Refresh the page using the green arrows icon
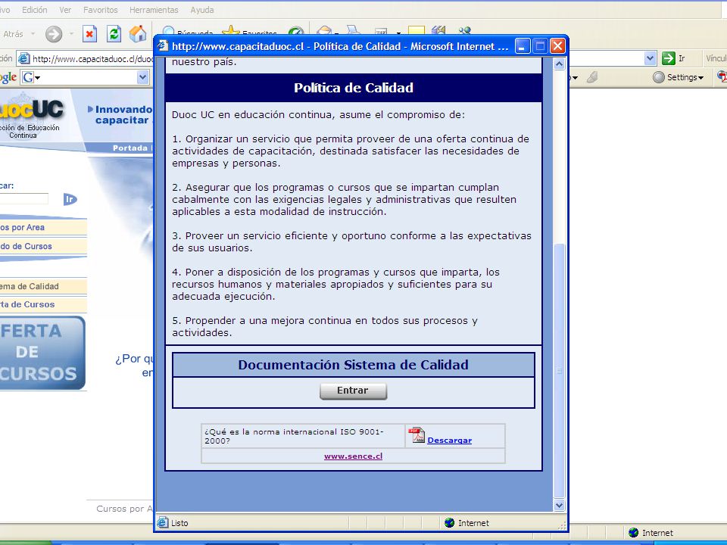This screenshot has height=545, width=727. (x=114, y=34)
